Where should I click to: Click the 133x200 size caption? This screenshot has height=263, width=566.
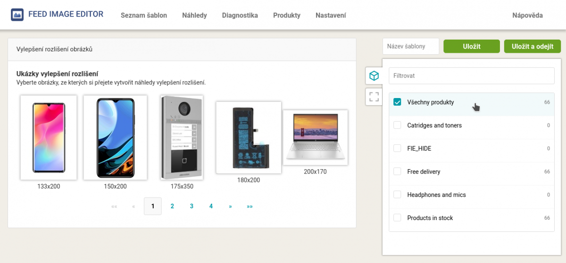click(x=49, y=186)
